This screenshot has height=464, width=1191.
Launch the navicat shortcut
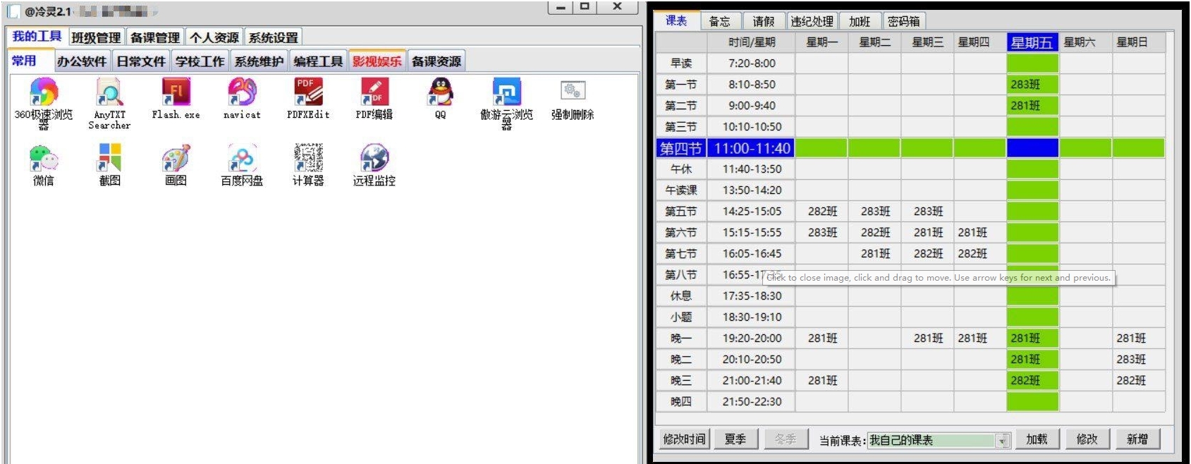pyautogui.click(x=242, y=99)
